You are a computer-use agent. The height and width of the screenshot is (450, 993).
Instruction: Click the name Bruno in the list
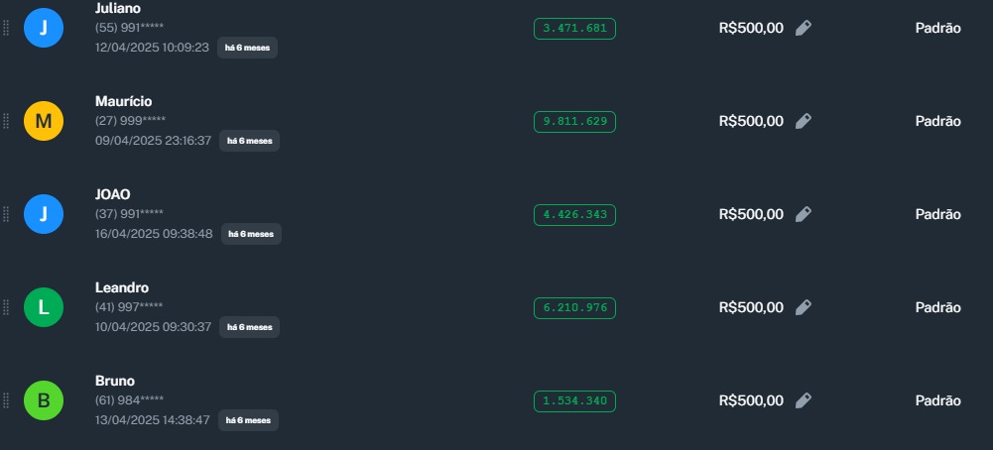click(x=115, y=382)
